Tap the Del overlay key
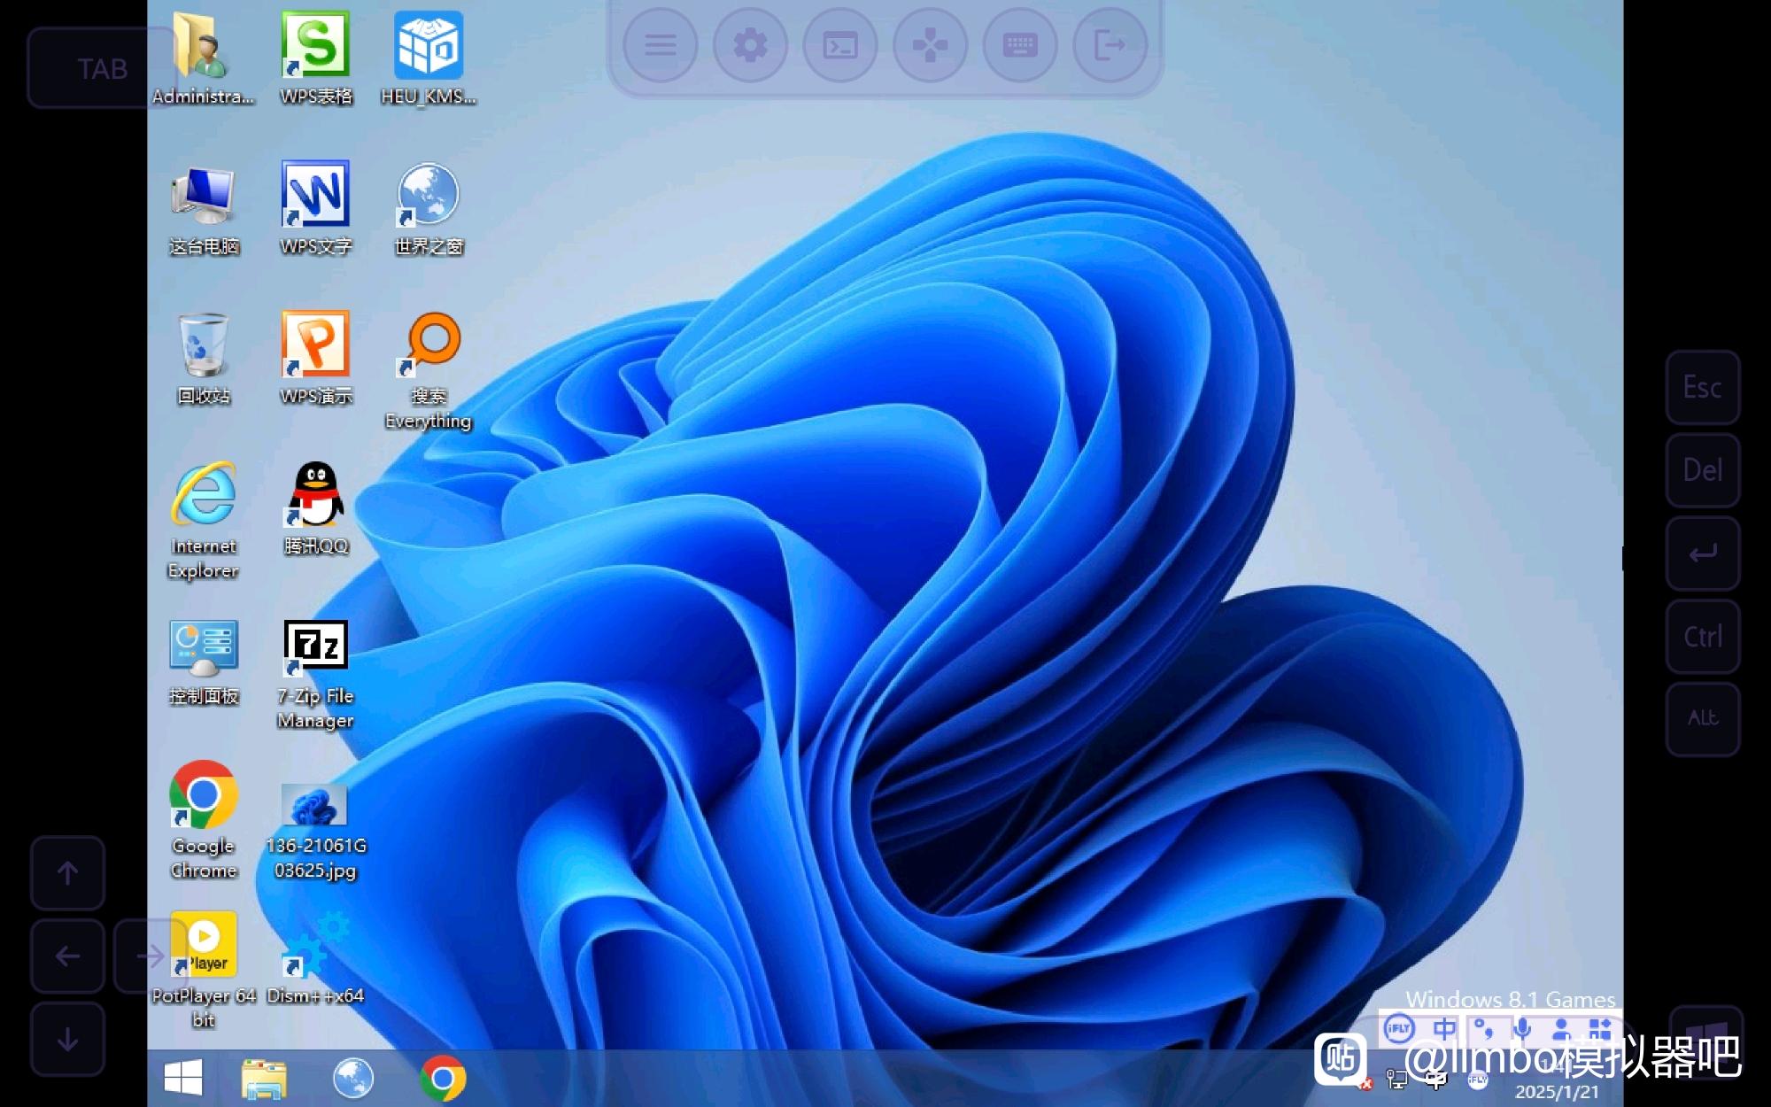Screen dimensions: 1771x1107 (x=1703, y=470)
